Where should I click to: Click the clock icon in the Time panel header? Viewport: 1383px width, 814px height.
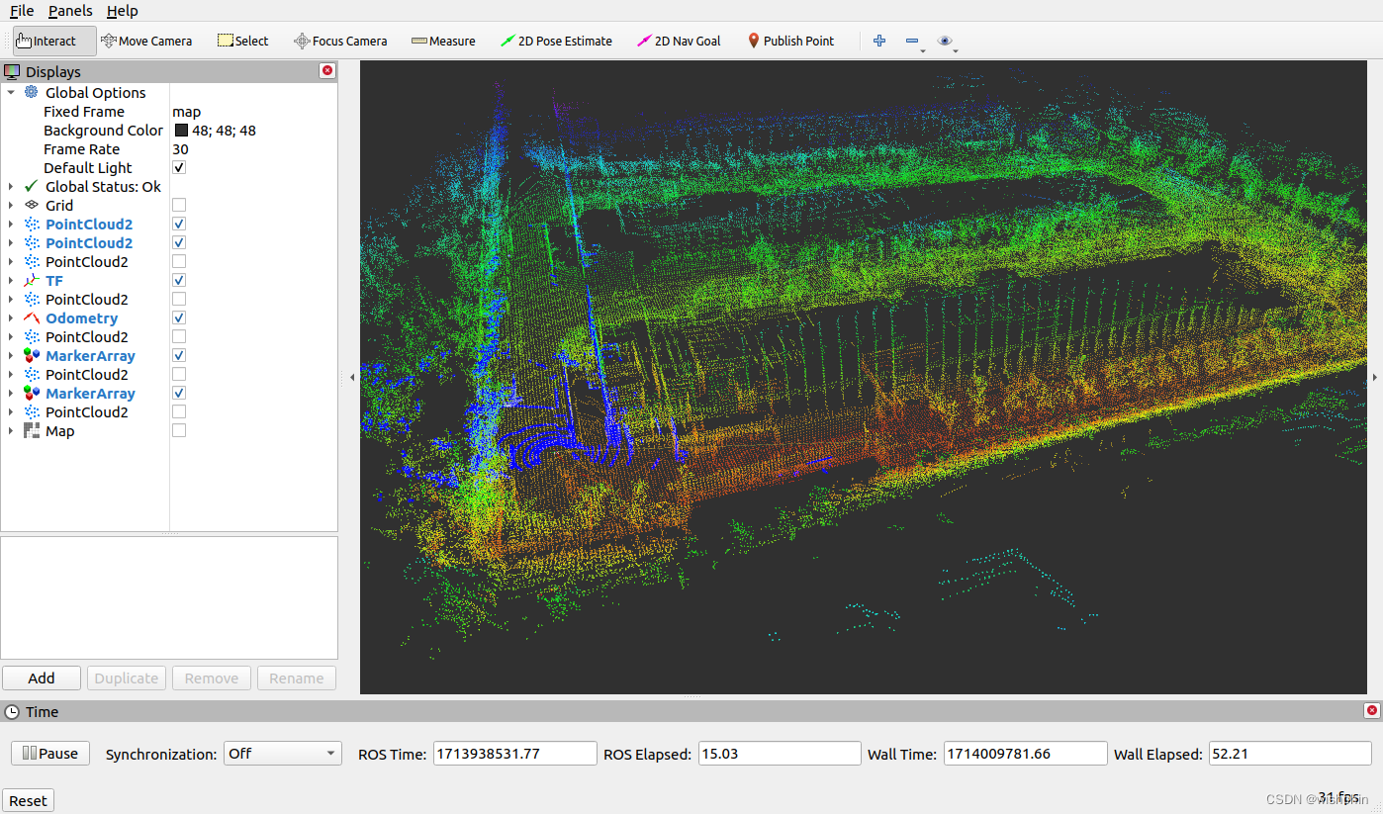(x=12, y=711)
